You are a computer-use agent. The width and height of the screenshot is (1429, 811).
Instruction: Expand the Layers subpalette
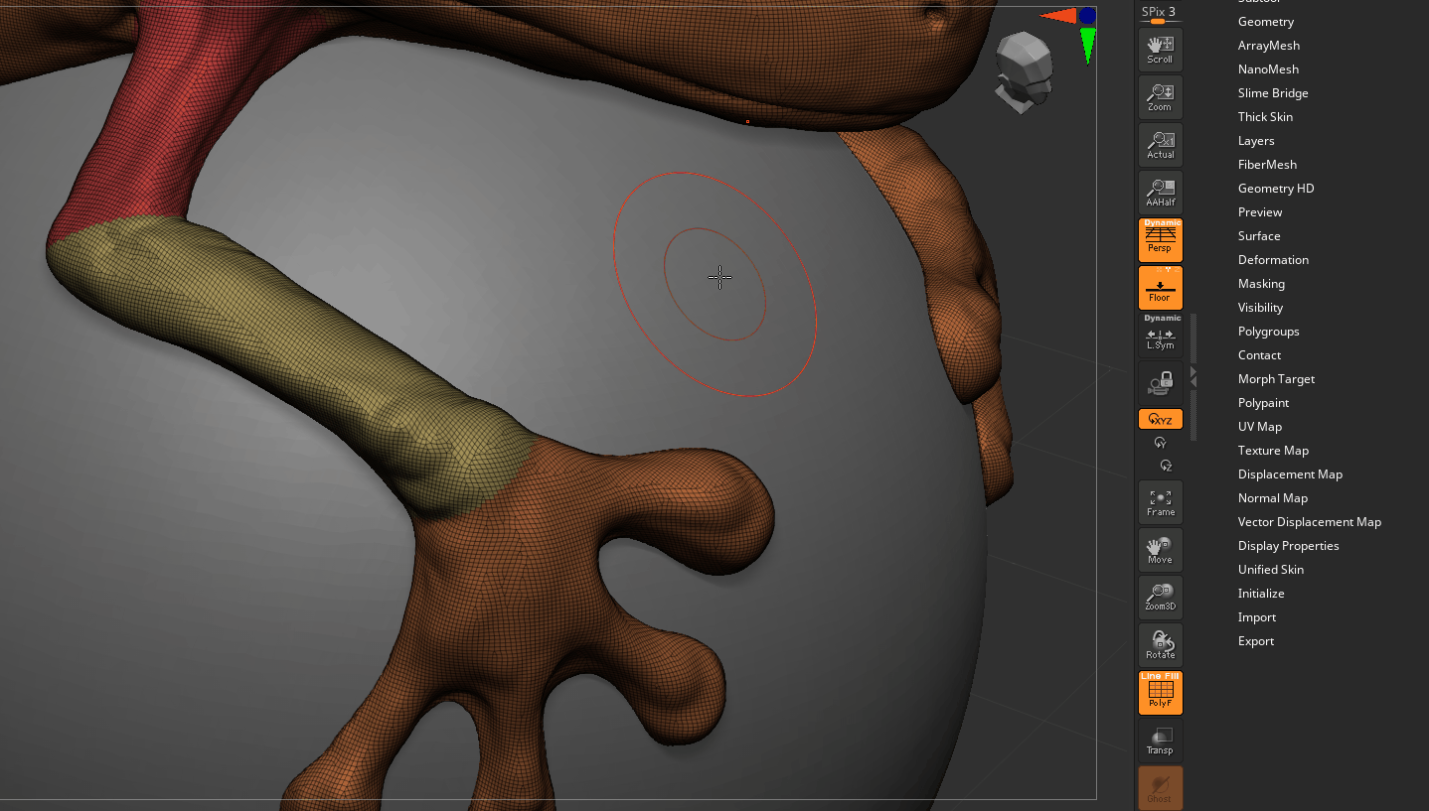click(1256, 141)
